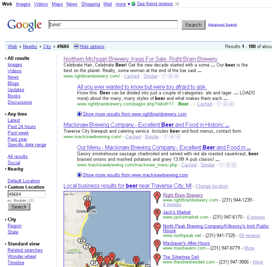Click map marker A beside Right Brain Brewery
This screenshot has height=267, width=278.
(x=157, y=197)
